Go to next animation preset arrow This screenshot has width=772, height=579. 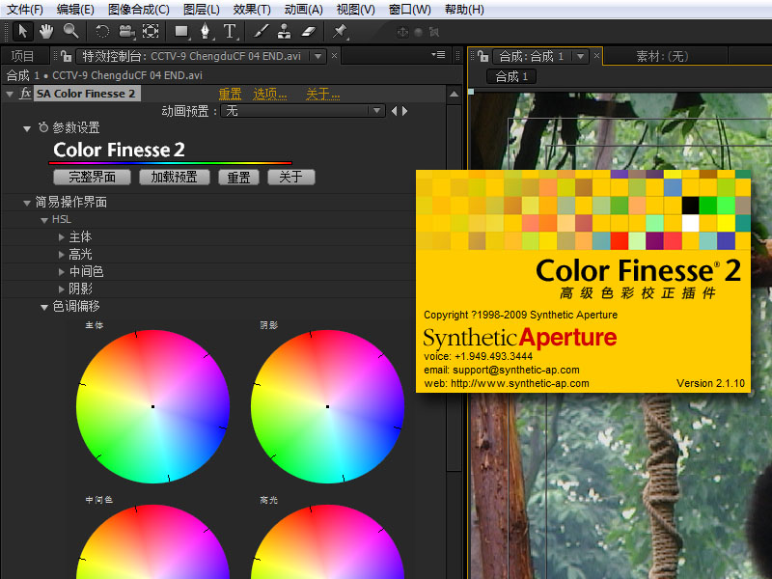click(404, 111)
